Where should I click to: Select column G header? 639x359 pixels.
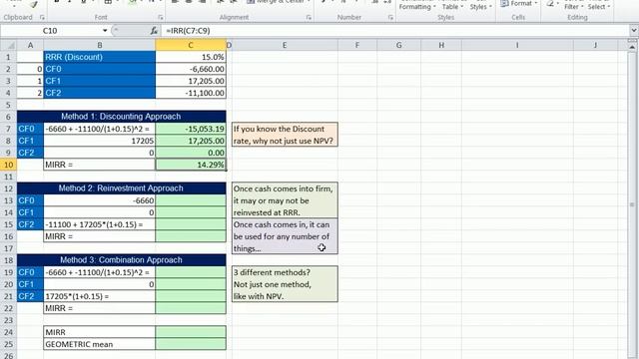coord(398,45)
